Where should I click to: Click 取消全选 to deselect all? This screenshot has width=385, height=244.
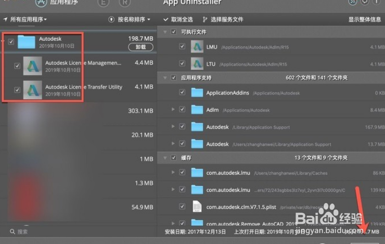[x=178, y=19]
